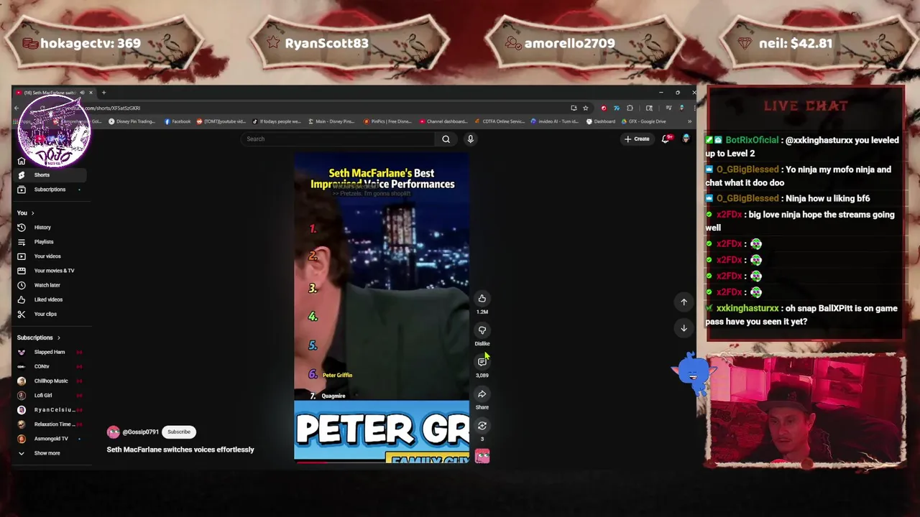Go to the next short with down arrow

[684, 328]
